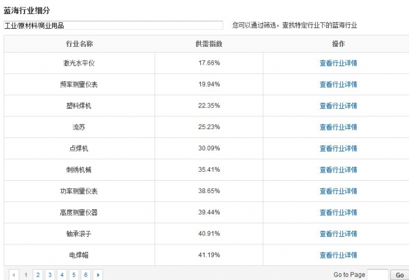This screenshot has width=409, height=280.
Task: Go to previous page using the left arrow
Action: [14, 275]
